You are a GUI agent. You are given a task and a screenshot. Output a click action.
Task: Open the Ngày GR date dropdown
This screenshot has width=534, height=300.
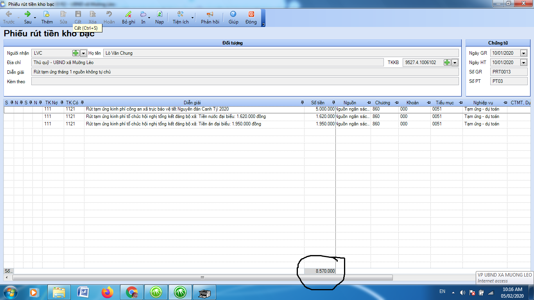(x=523, y=53)
